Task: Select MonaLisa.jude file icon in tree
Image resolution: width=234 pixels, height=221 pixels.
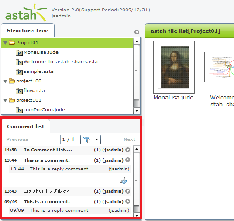Action: [x=19, y=53]
